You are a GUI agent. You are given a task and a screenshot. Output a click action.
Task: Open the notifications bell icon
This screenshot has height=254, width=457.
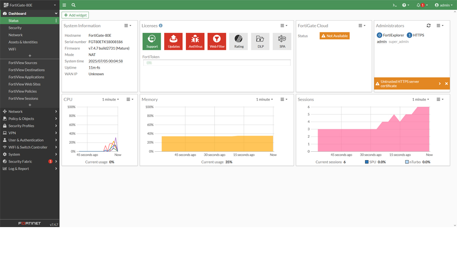[x=422, y=5]
